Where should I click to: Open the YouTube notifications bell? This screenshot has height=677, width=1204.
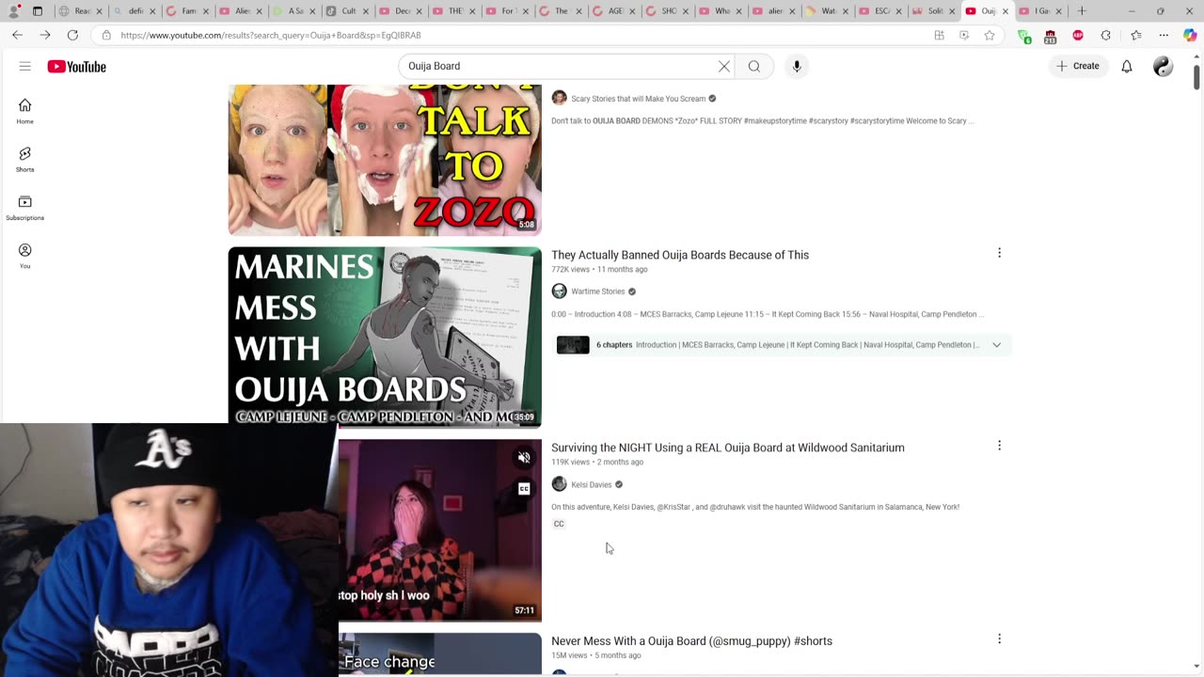(x=1126, y=66)
